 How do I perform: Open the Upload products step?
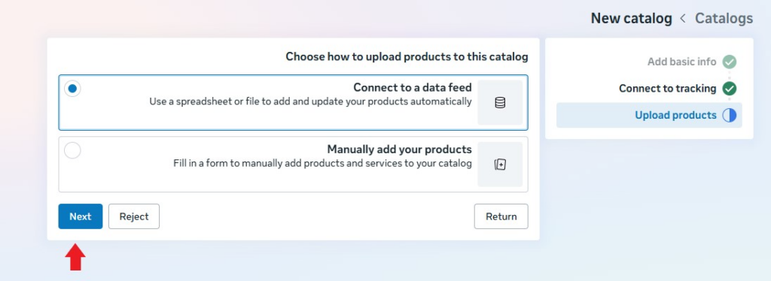pyautogui.click(x=649, y=115)
